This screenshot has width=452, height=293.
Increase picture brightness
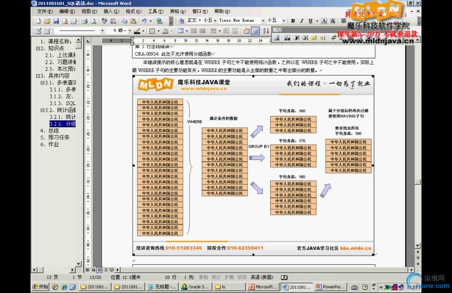click(x=314, y=38)
